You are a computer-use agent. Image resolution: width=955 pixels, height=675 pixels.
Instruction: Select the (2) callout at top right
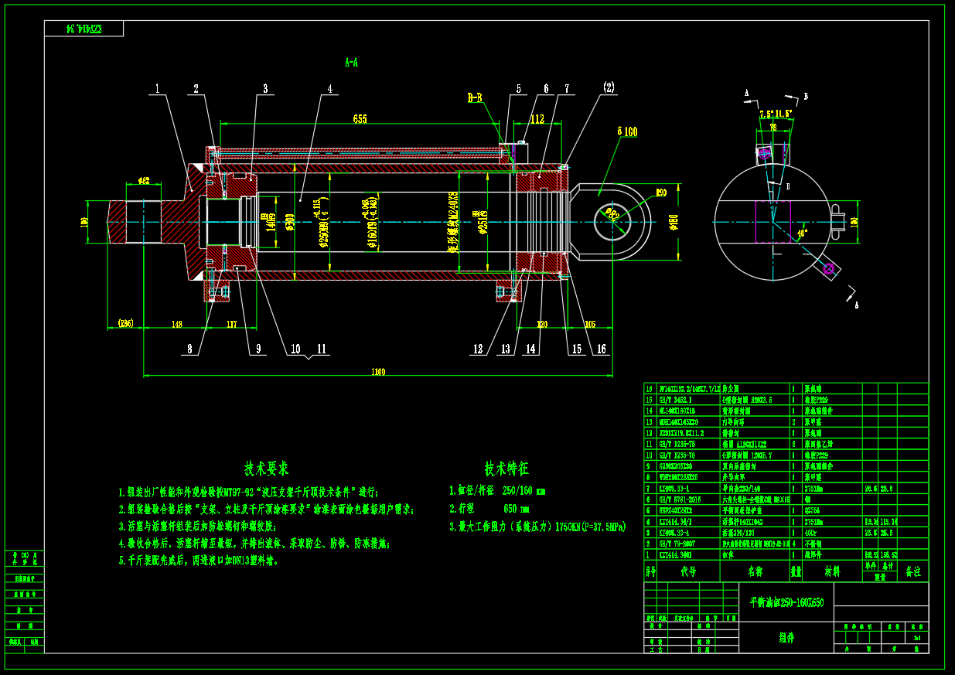(x=609, y=87)
